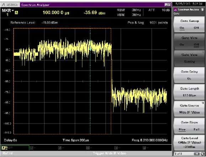Click the Spectrum Analyzer icon in side panel header
206x157 pixels.
(175, 10)
